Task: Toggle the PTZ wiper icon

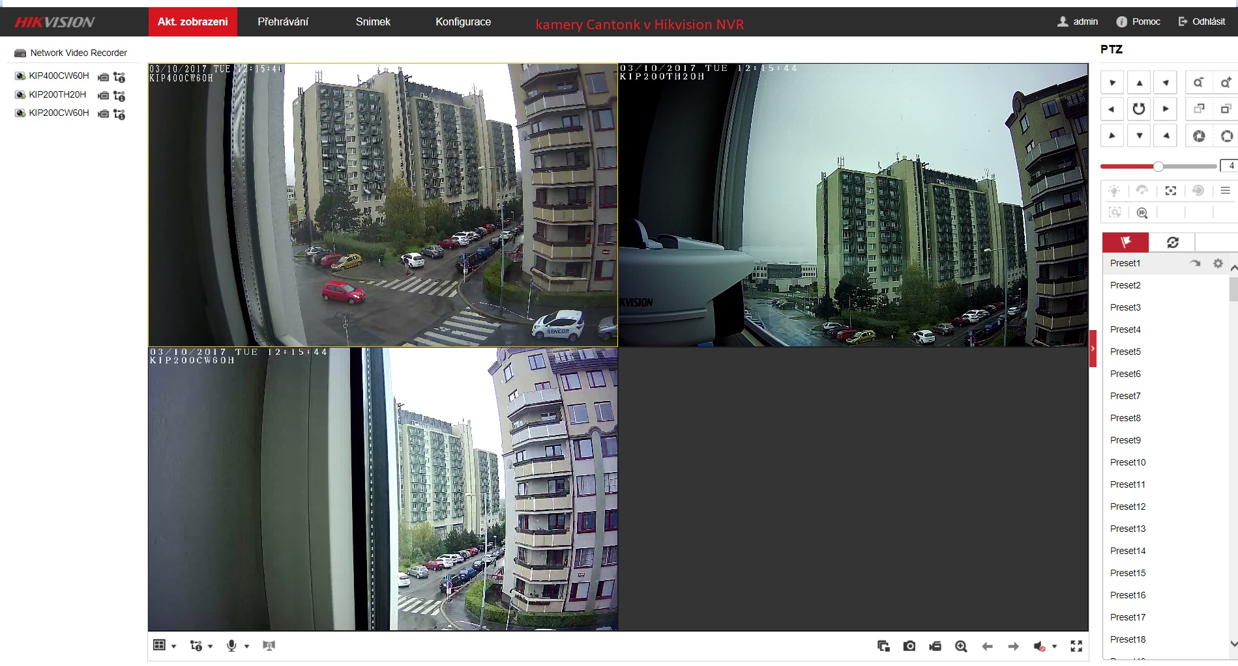Action: point(1142,191)
